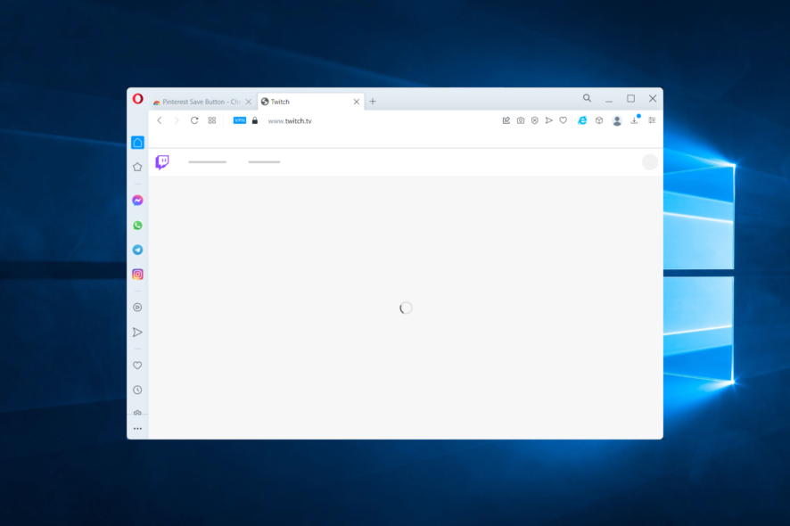Open sidebar Home workspace icon

coord(137,143)
